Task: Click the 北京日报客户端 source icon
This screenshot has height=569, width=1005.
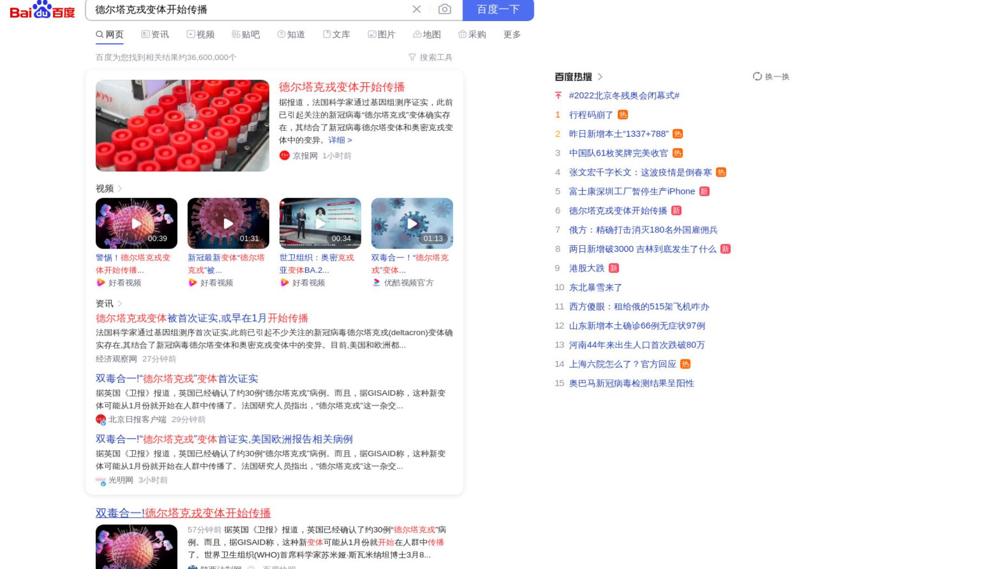Action: (101, 419)
